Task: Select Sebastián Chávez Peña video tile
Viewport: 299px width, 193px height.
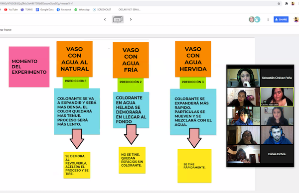Action: point(277,78)
